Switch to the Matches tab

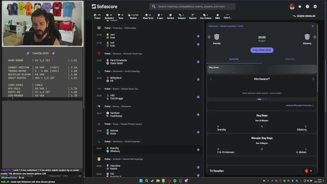[290, 59]
